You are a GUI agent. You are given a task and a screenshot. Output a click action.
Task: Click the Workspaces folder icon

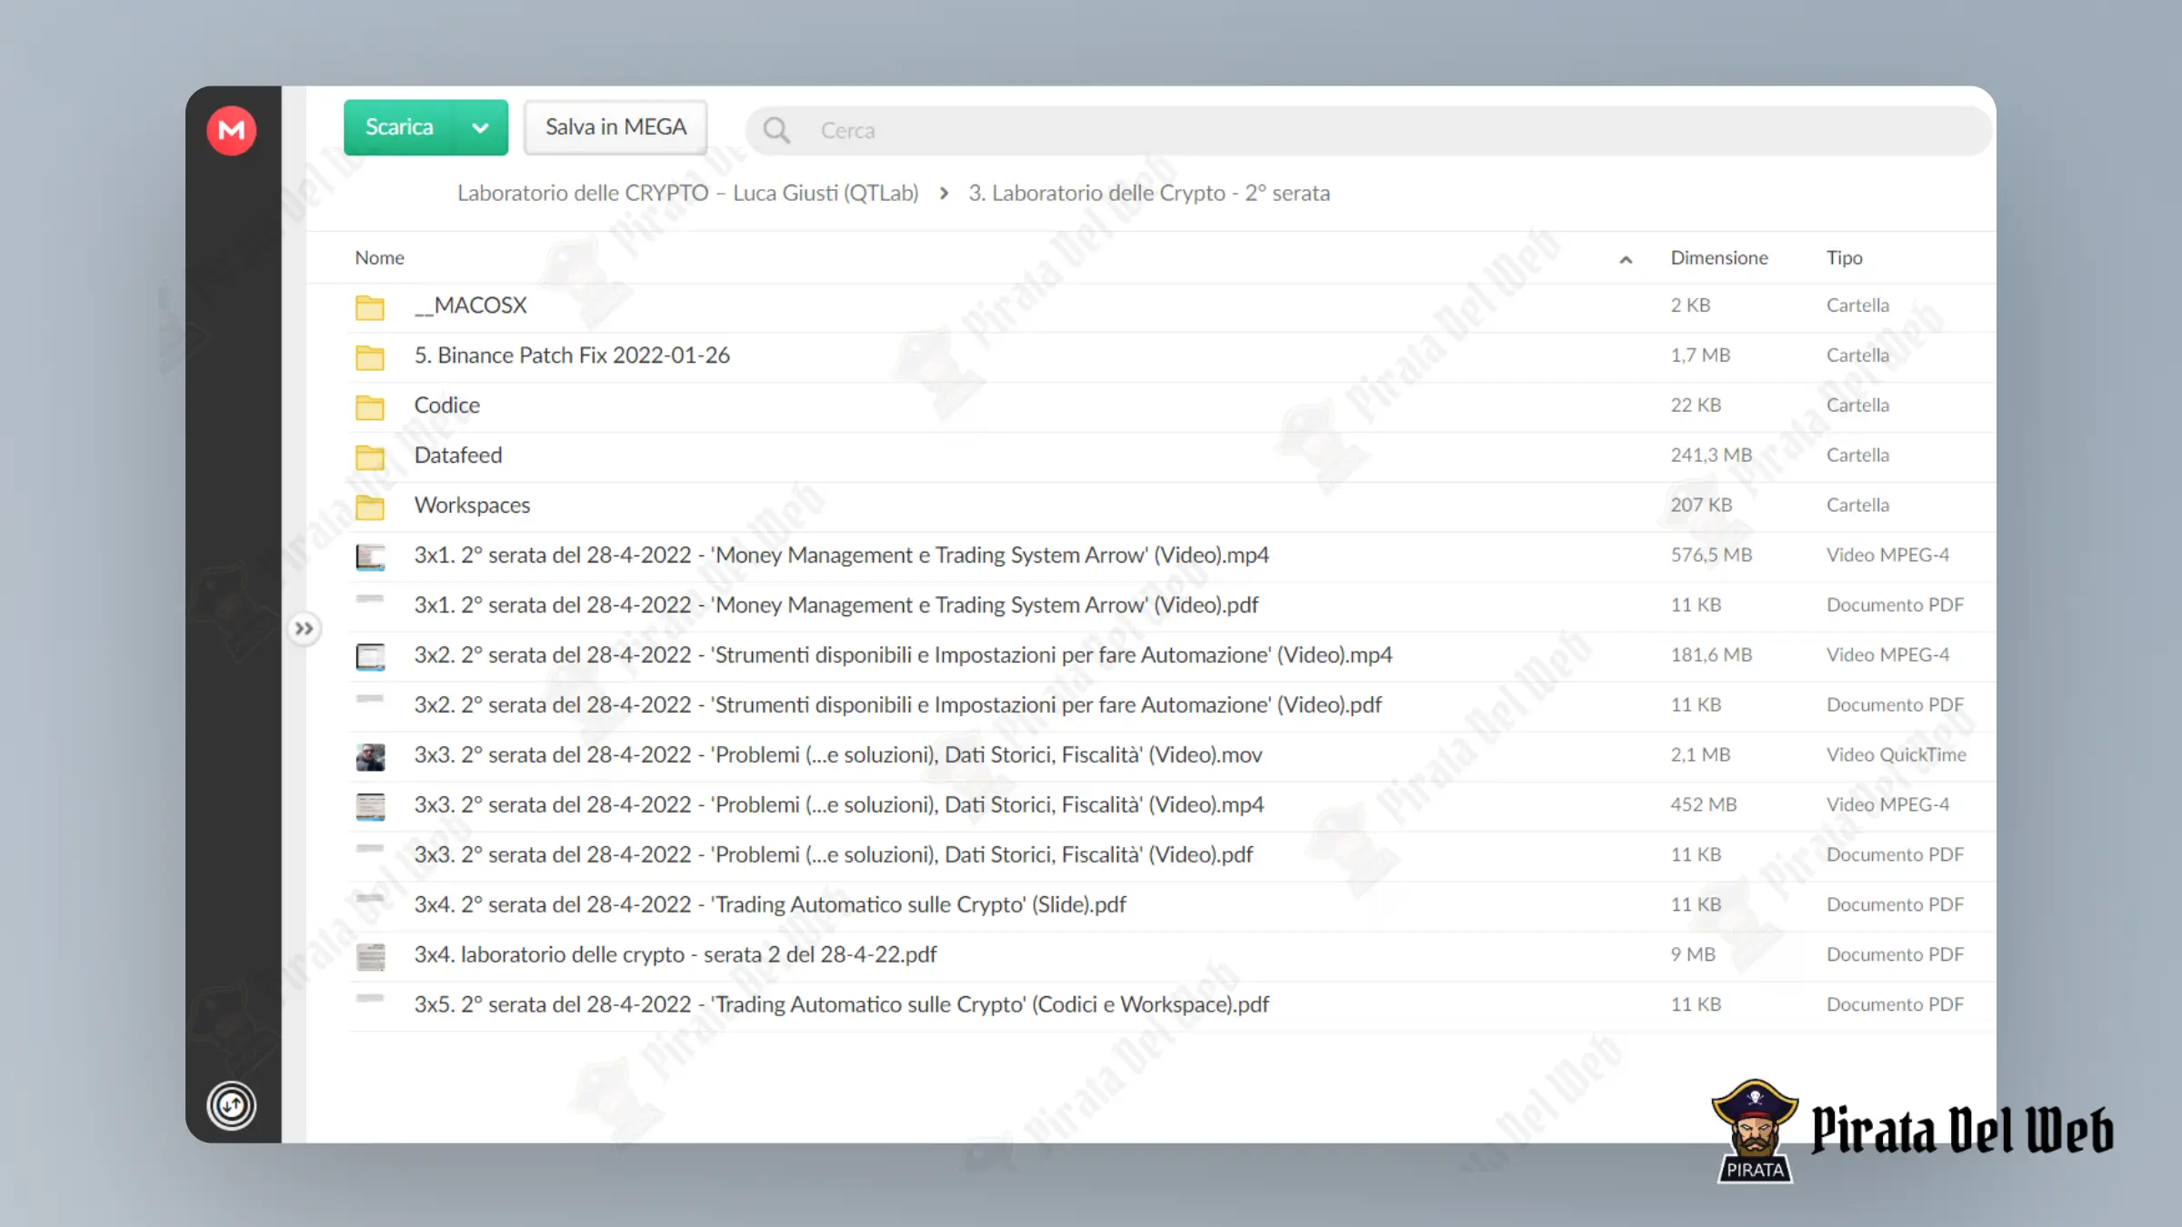click(369, 507)
